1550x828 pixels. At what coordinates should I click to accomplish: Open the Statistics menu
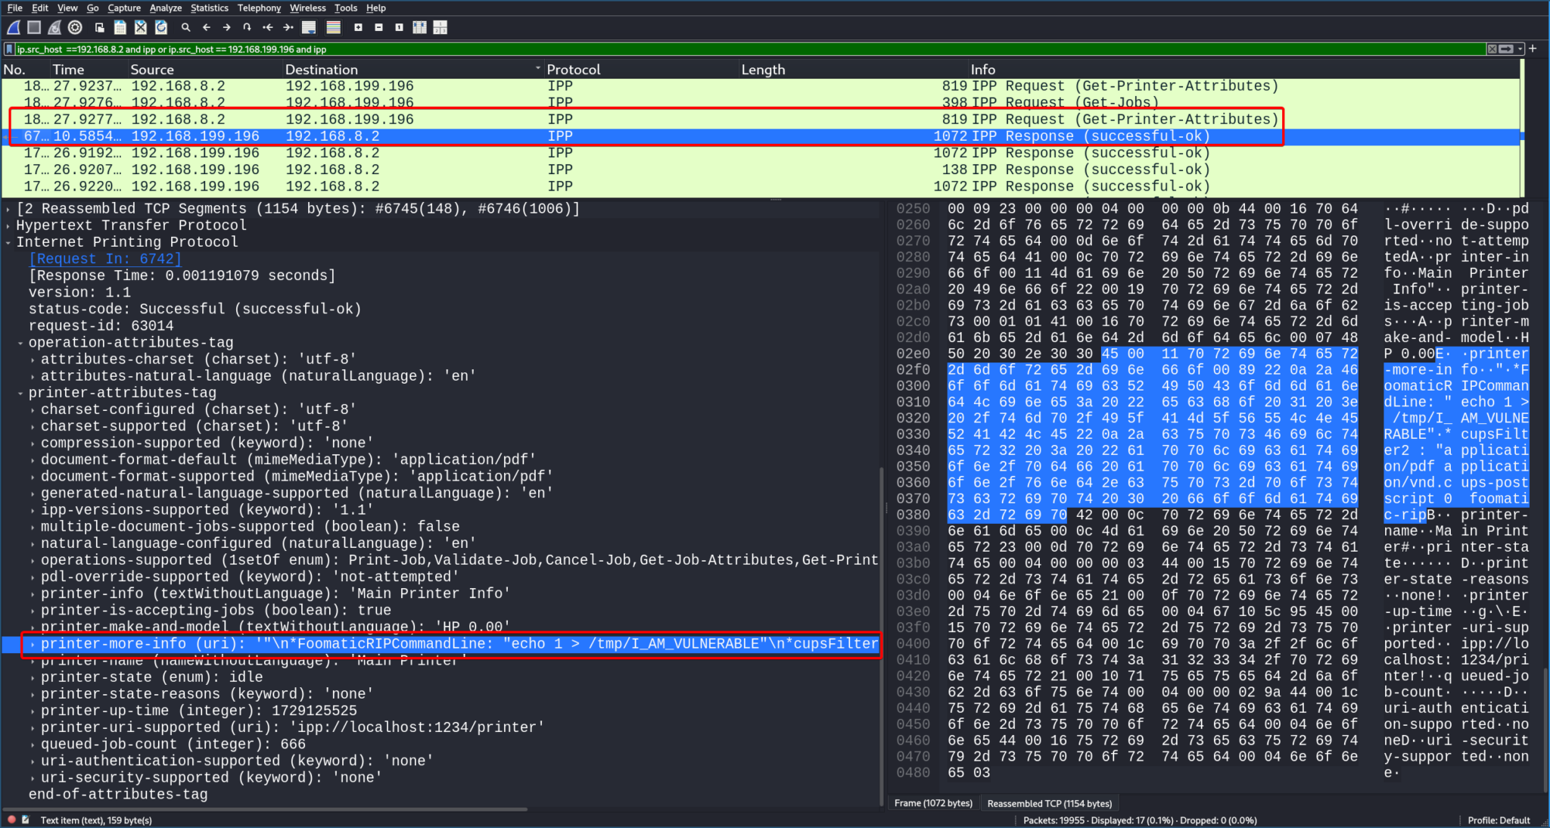click(x=210, y=8)
